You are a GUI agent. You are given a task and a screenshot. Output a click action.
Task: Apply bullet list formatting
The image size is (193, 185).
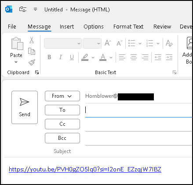point(131,43)
